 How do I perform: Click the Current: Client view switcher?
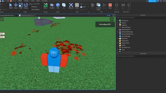coord(99,7)
